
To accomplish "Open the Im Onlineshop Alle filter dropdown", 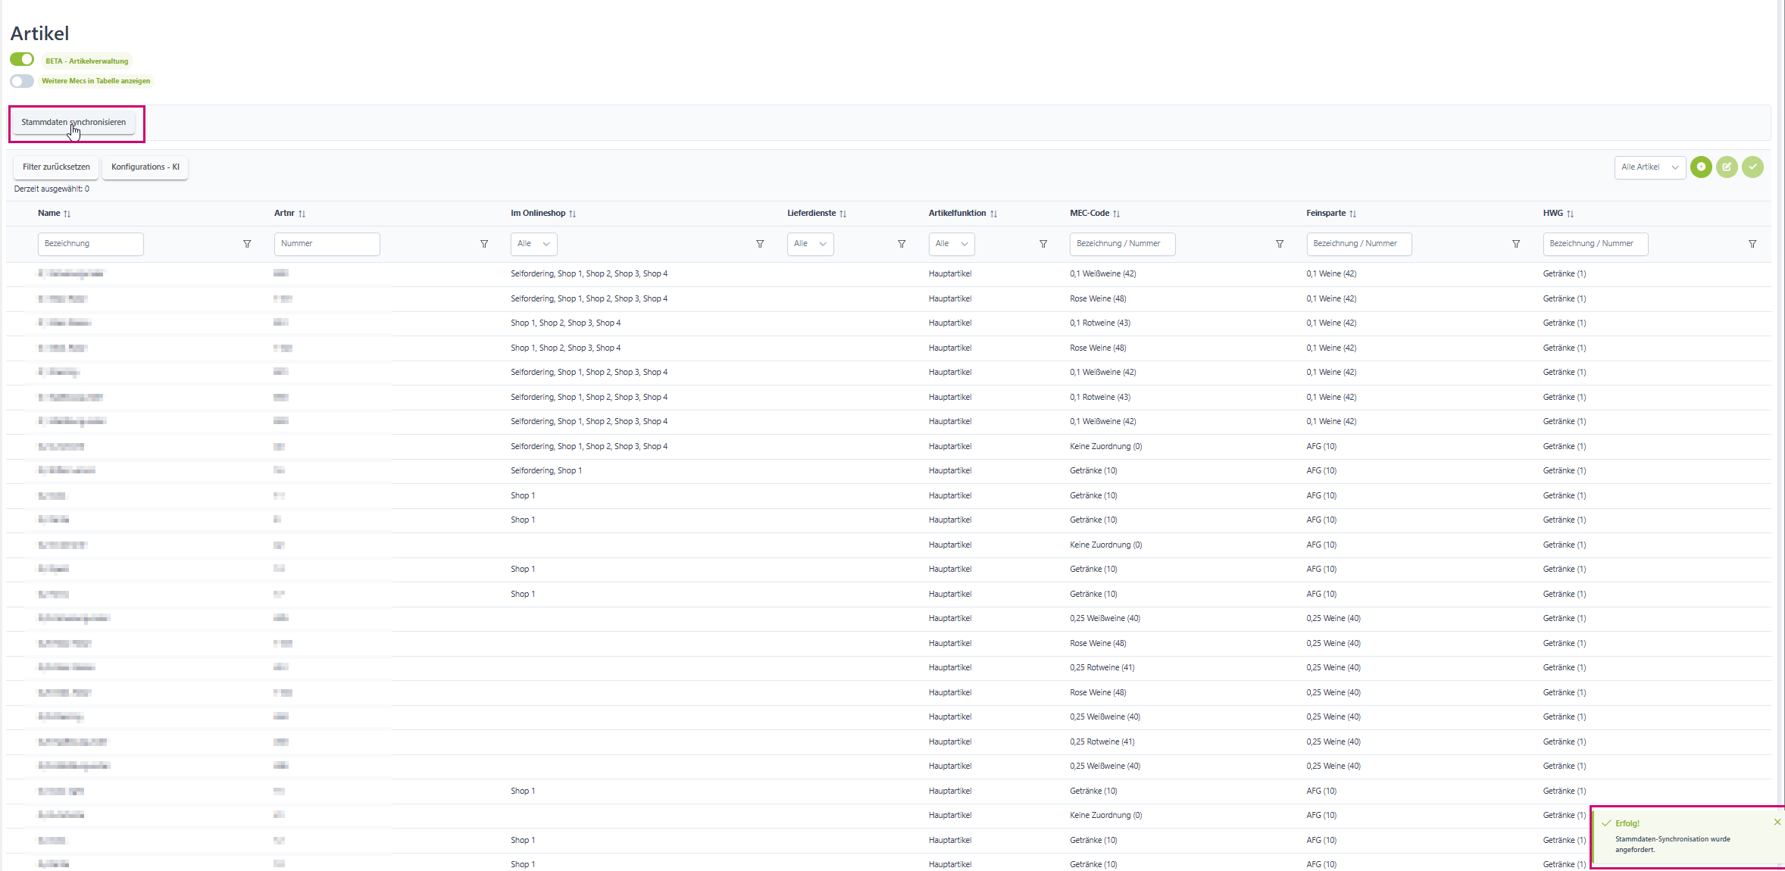I will (x=533, y=244).
